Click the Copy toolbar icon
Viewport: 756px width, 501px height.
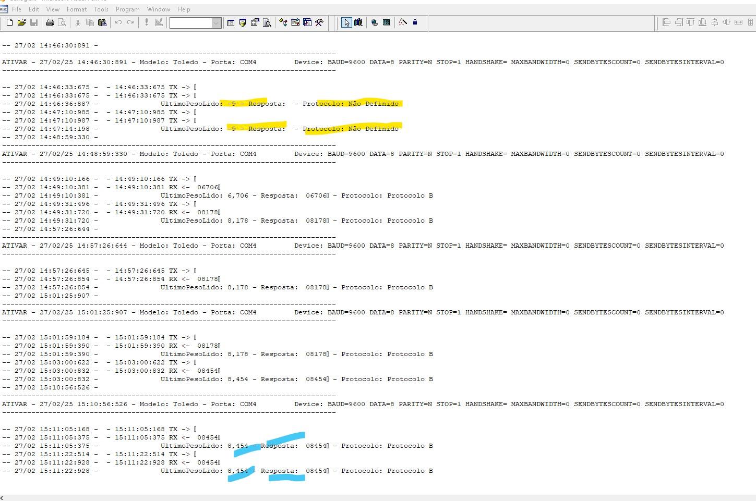point(90,22)
